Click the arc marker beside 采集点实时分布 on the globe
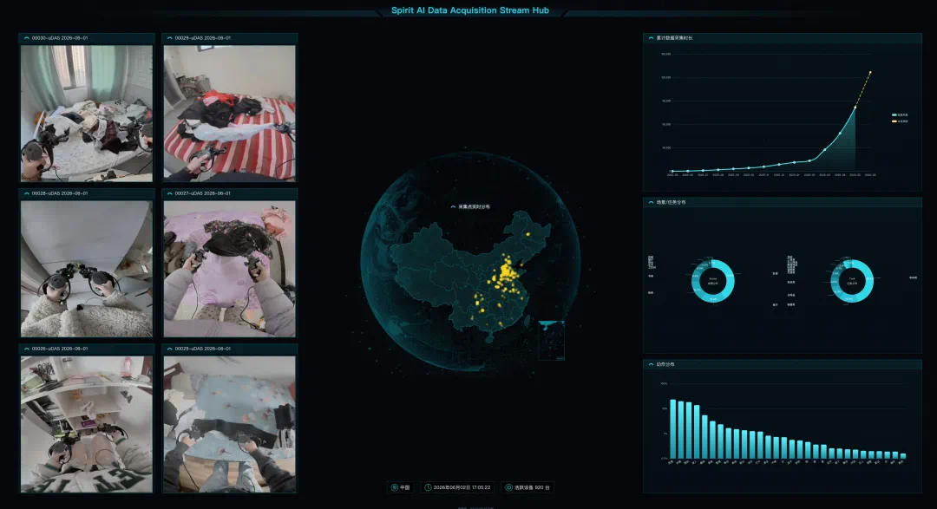Screen dimensions: 937x509 (453, 206)
